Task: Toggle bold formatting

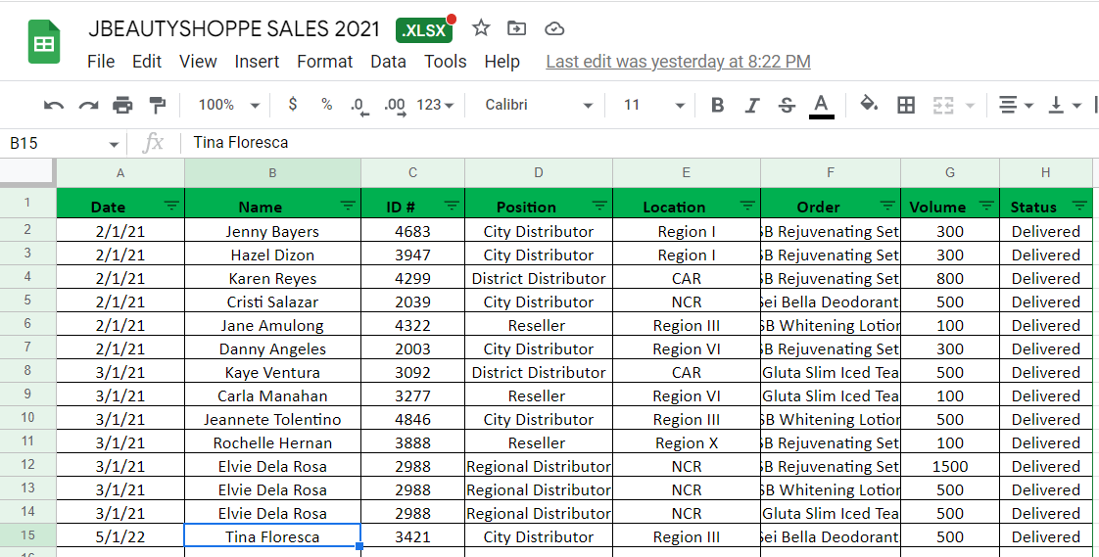Action: pyautogui.click(x=718, y=106)
